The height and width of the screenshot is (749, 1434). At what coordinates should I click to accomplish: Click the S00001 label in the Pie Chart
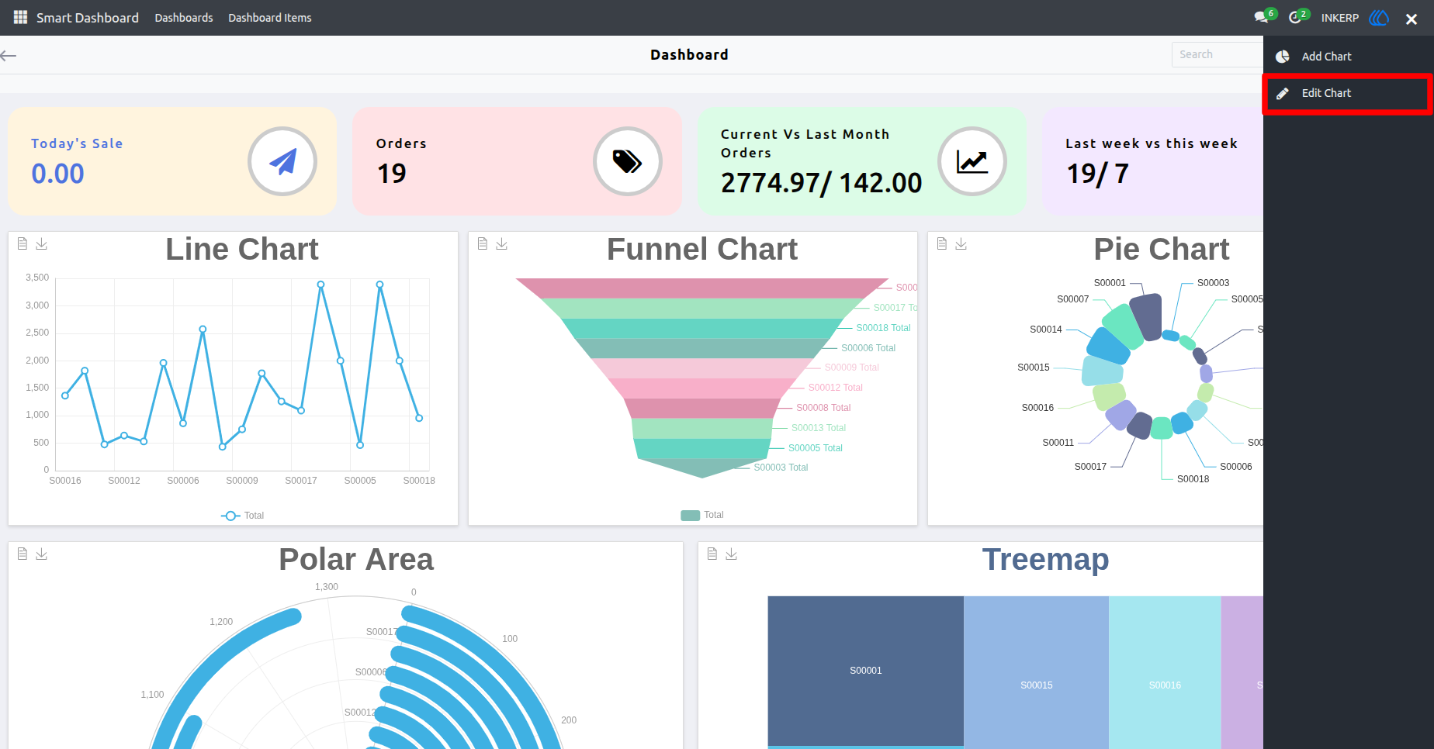[x=1110, y=283]
